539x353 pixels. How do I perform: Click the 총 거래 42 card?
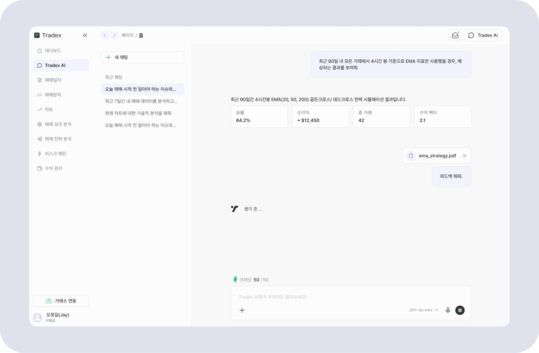[x=382, y=116]
